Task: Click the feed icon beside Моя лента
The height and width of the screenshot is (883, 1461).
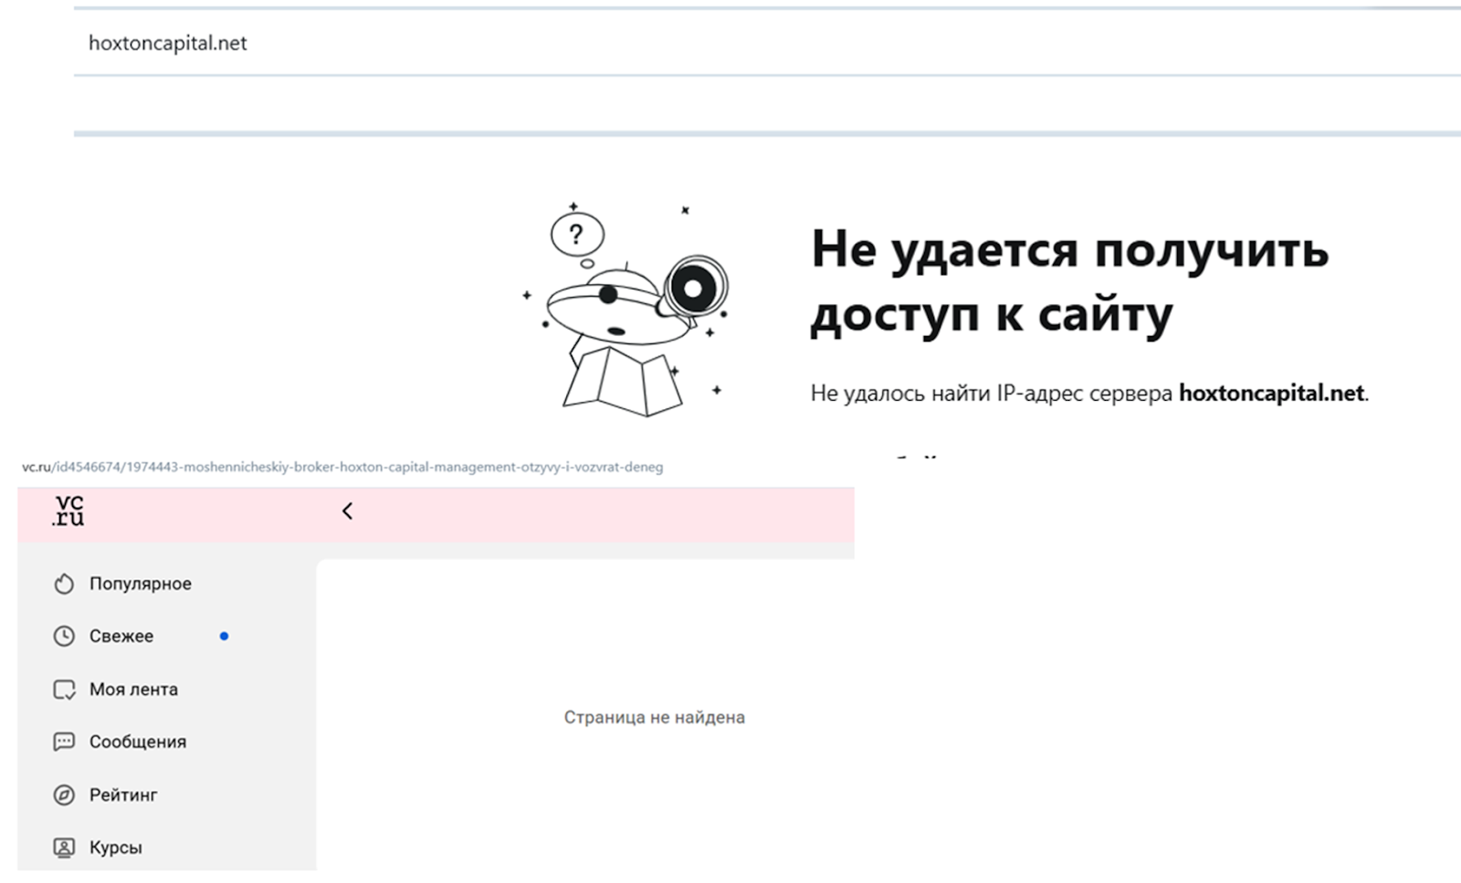Action: 64,689
